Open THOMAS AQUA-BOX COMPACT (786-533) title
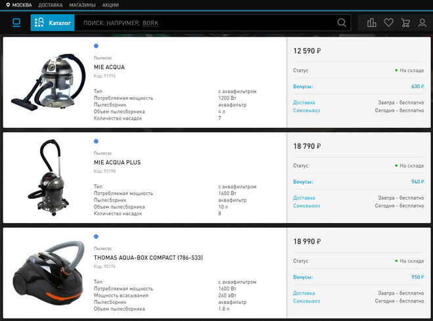433x321 pixels. click(x=148, y=257)
